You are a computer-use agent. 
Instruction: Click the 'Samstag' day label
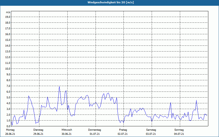151,130
